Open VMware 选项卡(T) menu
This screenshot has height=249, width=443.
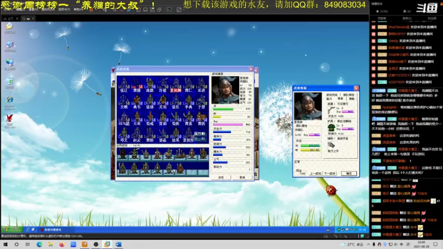tap(64, 9)
